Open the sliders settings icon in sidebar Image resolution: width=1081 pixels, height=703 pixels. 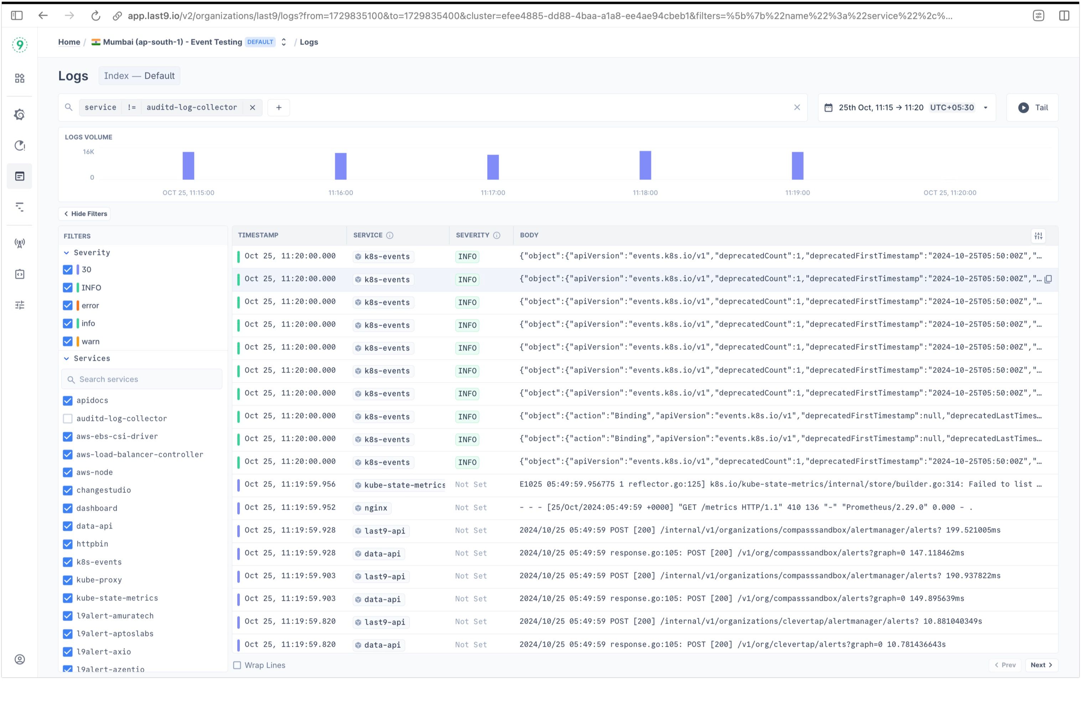point(20,305)
